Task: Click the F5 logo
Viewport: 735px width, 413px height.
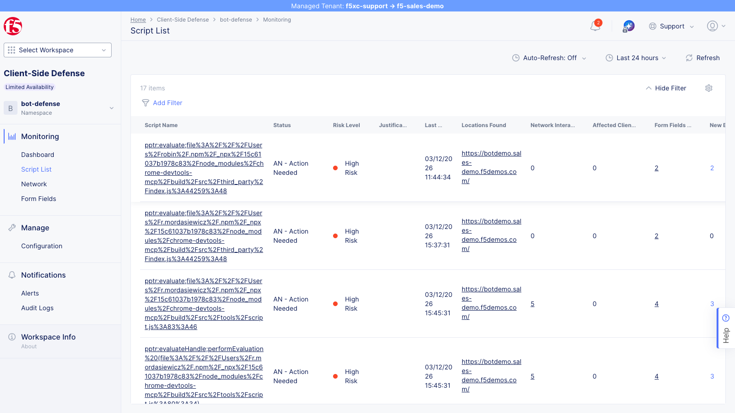Action: click(13, 26)
